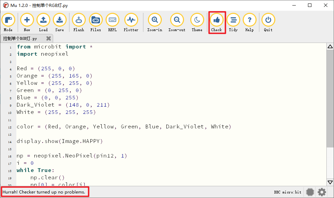Click the line 'from microbit import *'
Viewport: 334px width, 198px height.
(55, 47)
